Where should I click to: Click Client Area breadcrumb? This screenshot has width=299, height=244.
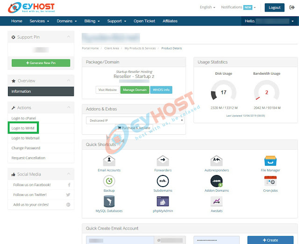(112, 49)
